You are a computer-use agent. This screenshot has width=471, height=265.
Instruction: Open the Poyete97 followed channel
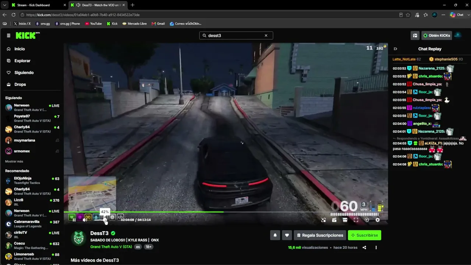(x=32, y=118)
